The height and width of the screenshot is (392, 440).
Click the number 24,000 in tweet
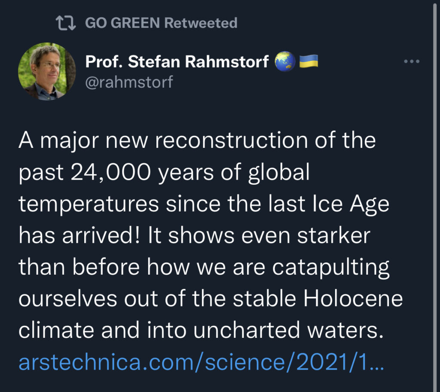tap(111, 172)
